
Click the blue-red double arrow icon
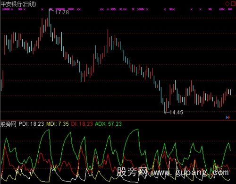[x=228, y=117]
